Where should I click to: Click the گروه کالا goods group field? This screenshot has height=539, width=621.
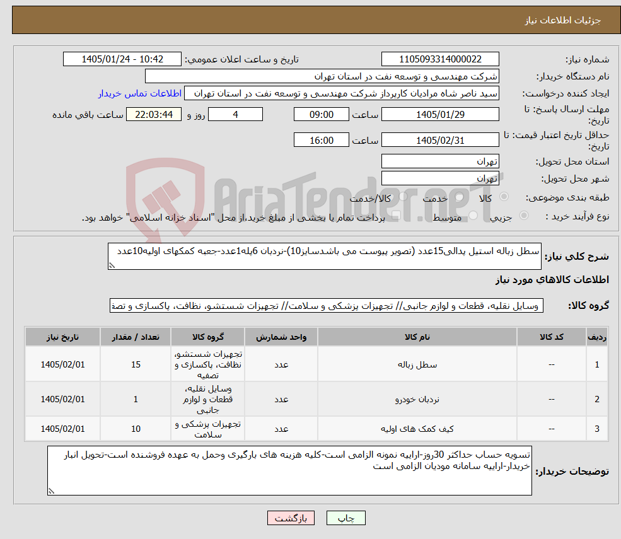click(x=327, y=306)
